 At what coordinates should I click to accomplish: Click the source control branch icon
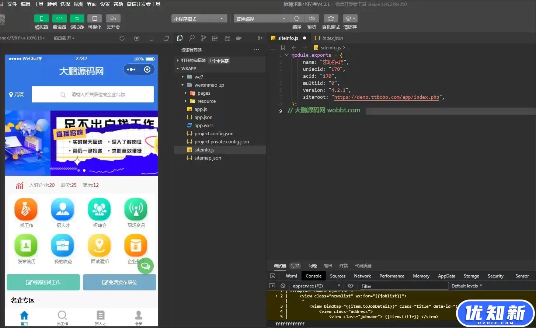tap(203, 38)
